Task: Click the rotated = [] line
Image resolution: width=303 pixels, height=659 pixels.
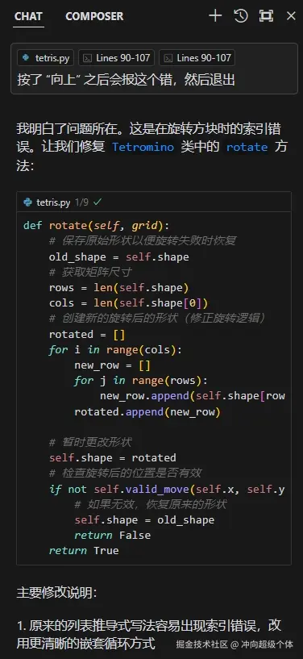Action: point(87,335)
